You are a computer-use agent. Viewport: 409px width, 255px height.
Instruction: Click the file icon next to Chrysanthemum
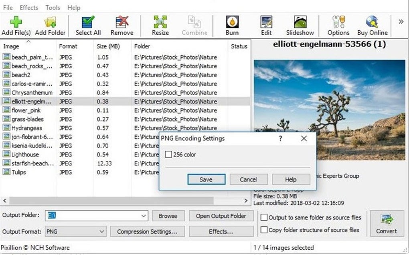click(6, 92)
